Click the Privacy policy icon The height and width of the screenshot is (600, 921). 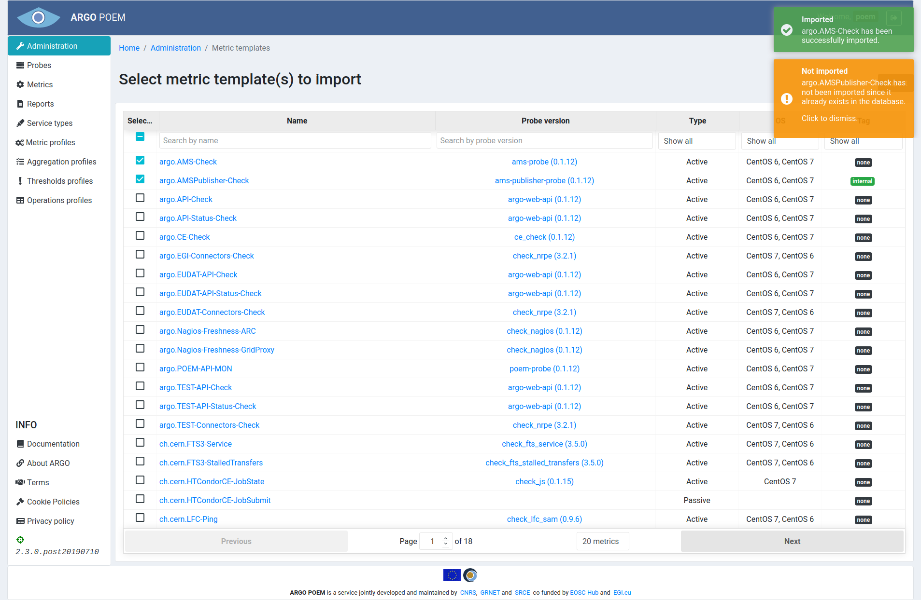pos(20,521)
